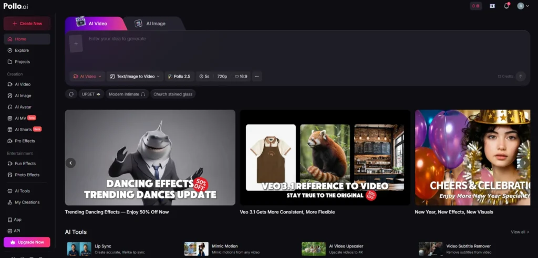
Task: Click the Upgrade Now button
Action: [27, 242]
